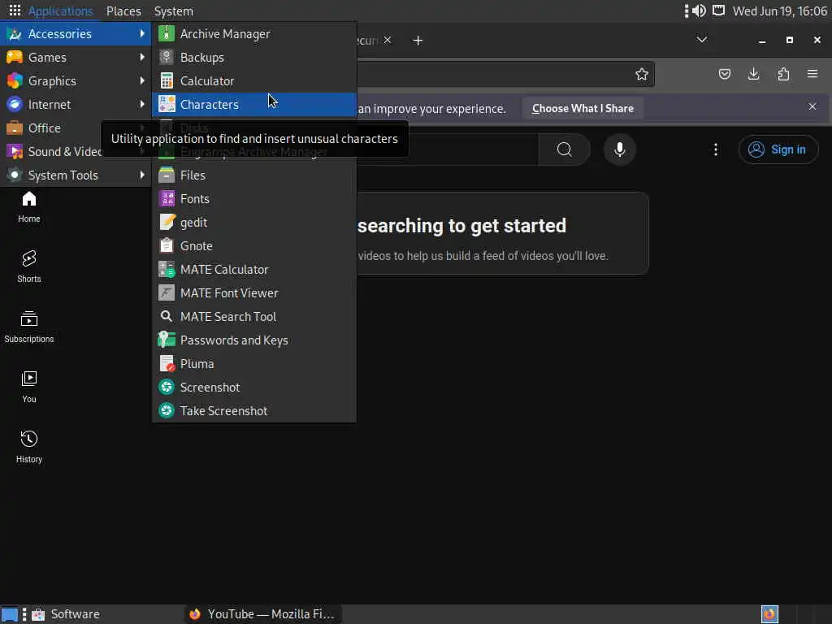The image size is (832, 624).
Task: Click the Gnote clipboard icon
Action: pos(167,245)
